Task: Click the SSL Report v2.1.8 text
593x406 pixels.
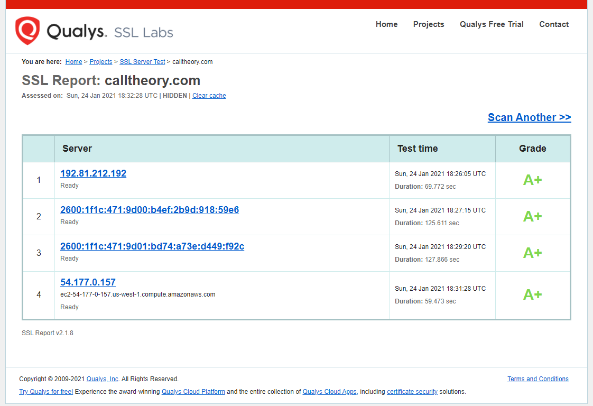Action: click(48, 333)
